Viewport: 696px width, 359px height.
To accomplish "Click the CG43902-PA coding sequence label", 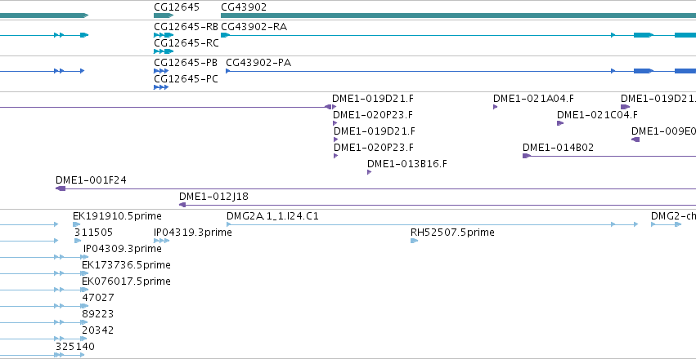I will (258, 63).
